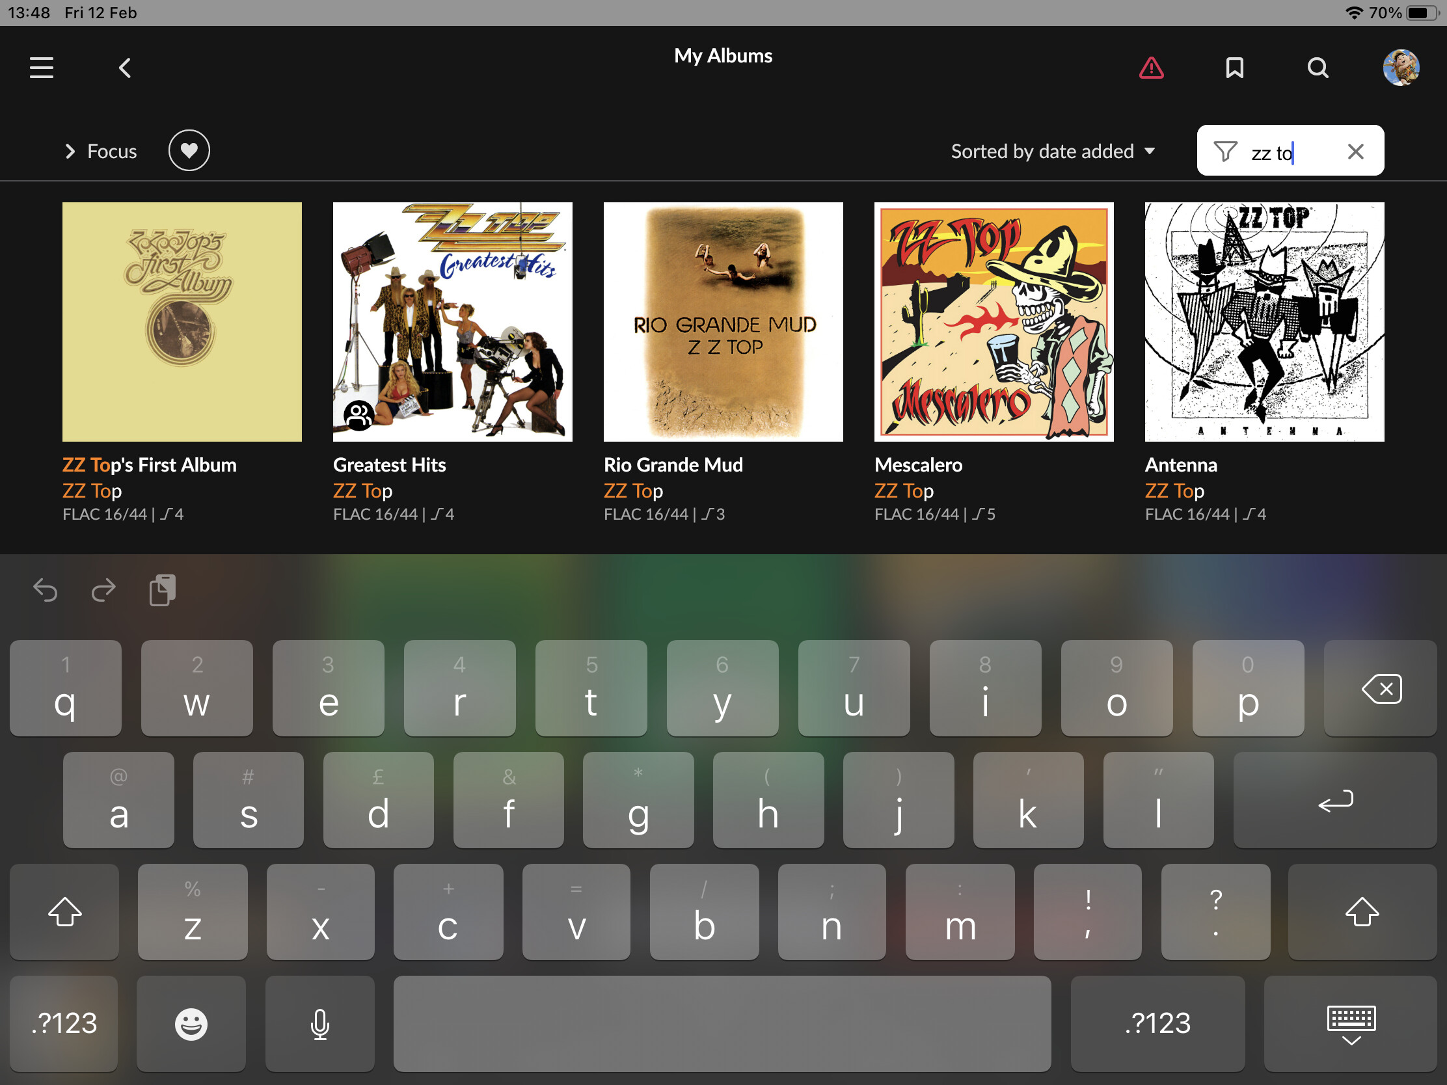Tap the q key

click(x=66, y=689)
